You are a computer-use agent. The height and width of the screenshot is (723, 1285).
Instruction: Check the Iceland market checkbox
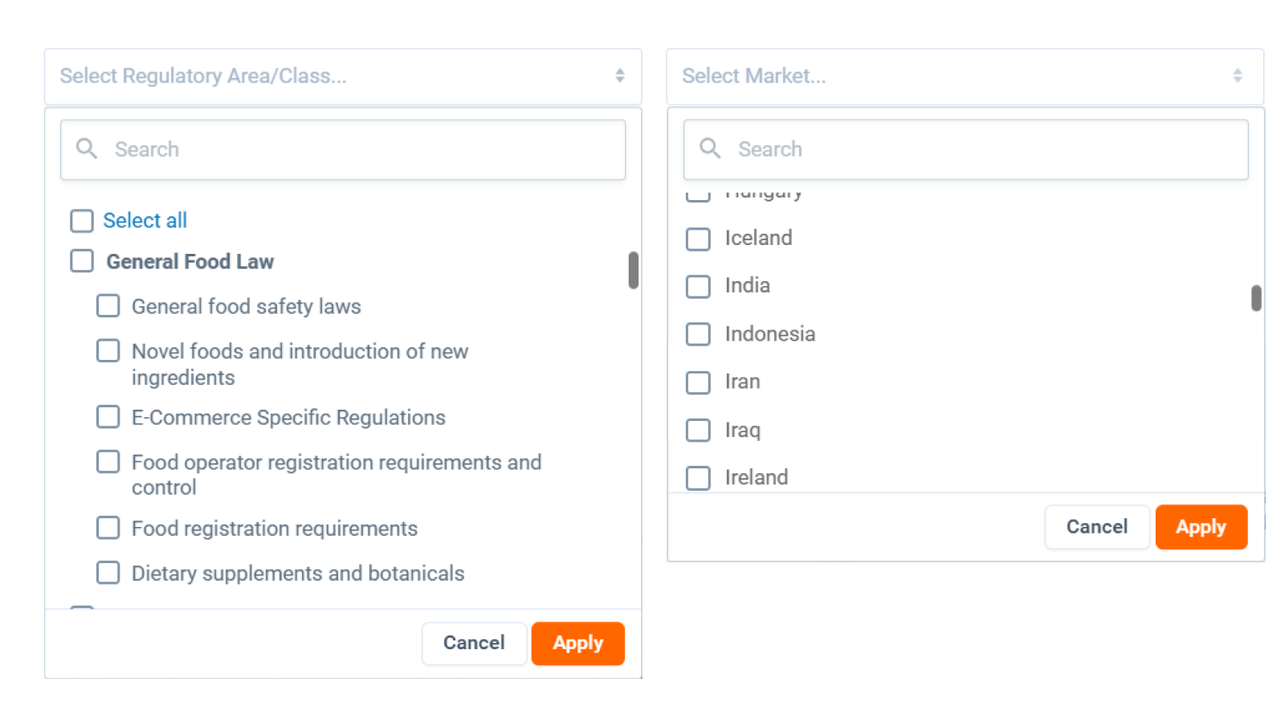coord(698,239)
